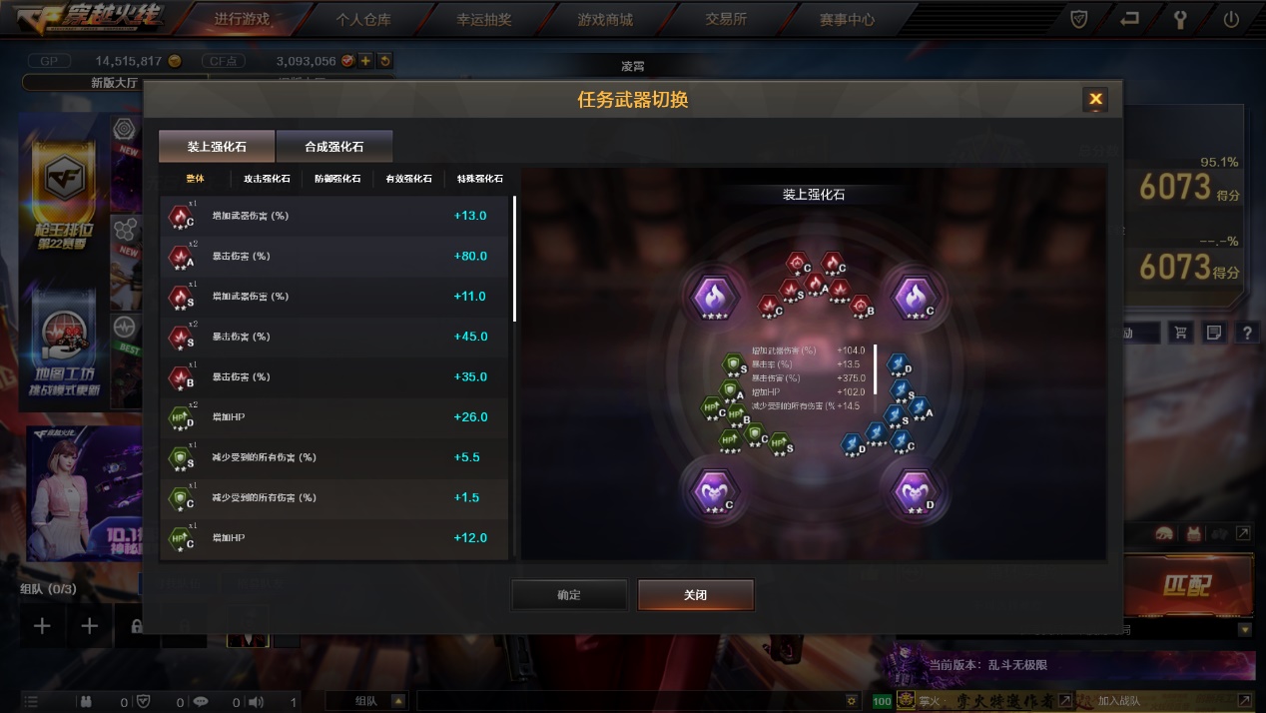Open the wrench settings icon
1266x713 pixels.
[x=1180, y=19]
